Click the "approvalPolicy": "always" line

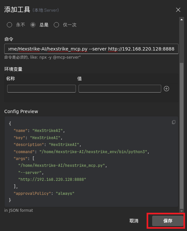[44, 194]
